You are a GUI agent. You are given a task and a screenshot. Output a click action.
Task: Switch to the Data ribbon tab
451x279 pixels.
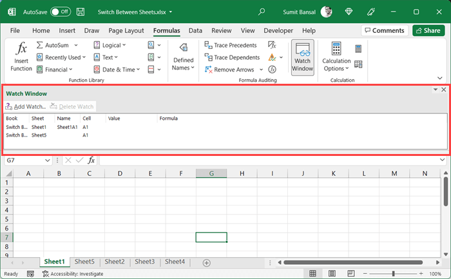pyautogui.click(x=195, y=30)
